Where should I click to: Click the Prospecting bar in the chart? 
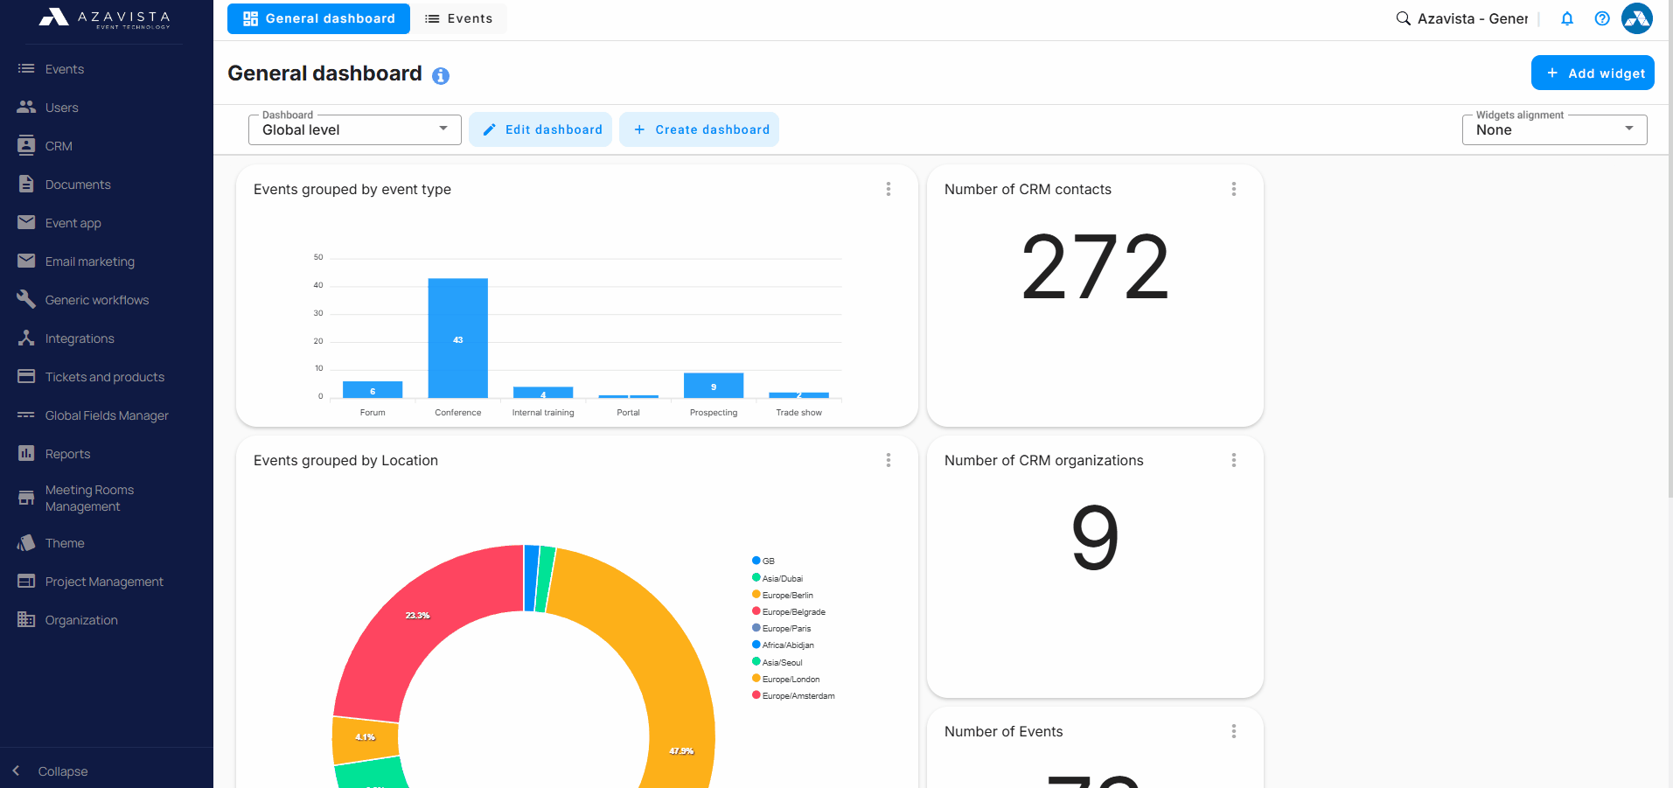point(714,386)
